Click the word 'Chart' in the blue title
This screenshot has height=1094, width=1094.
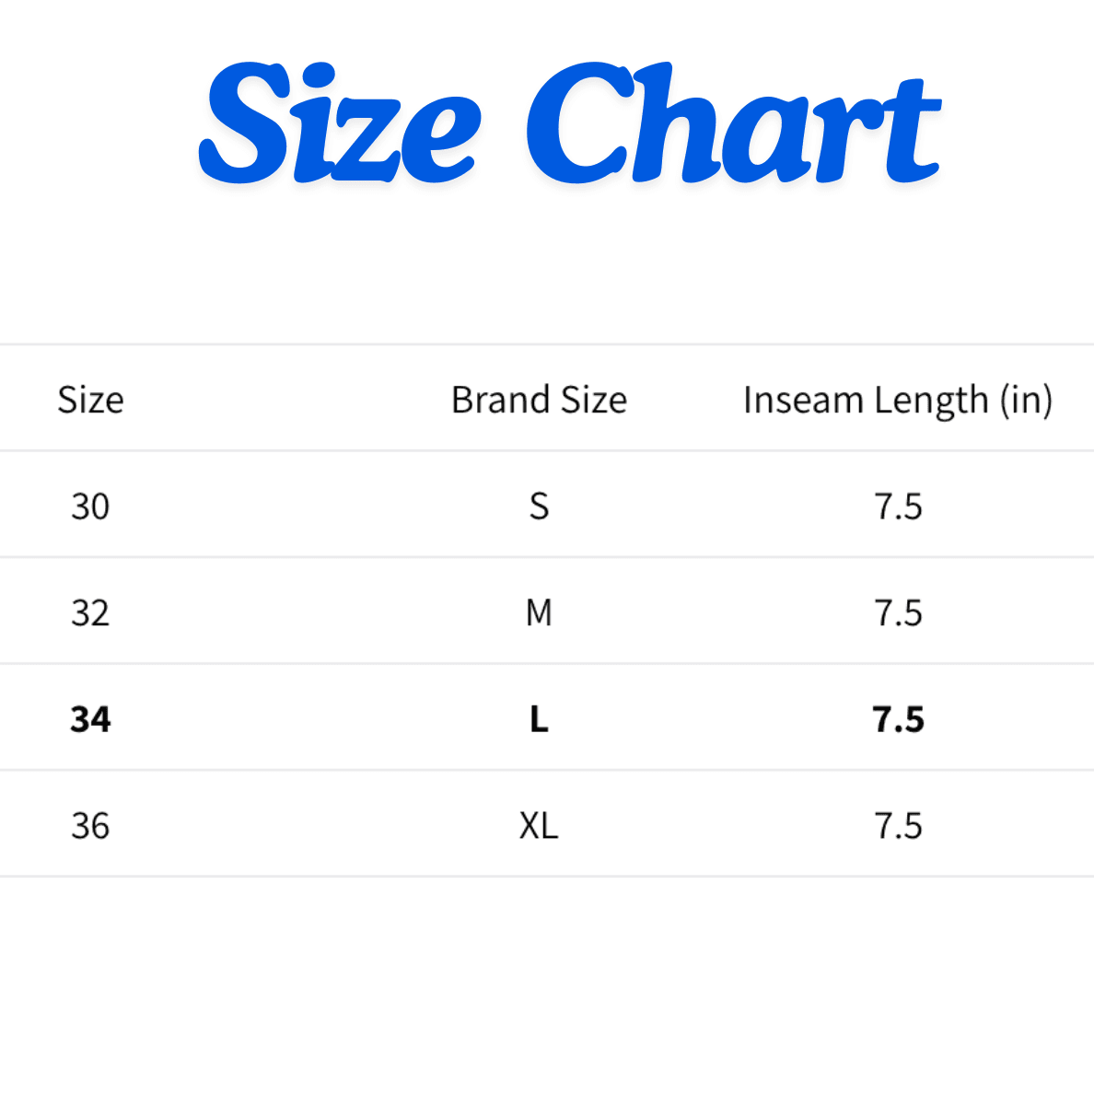point(733,124)
